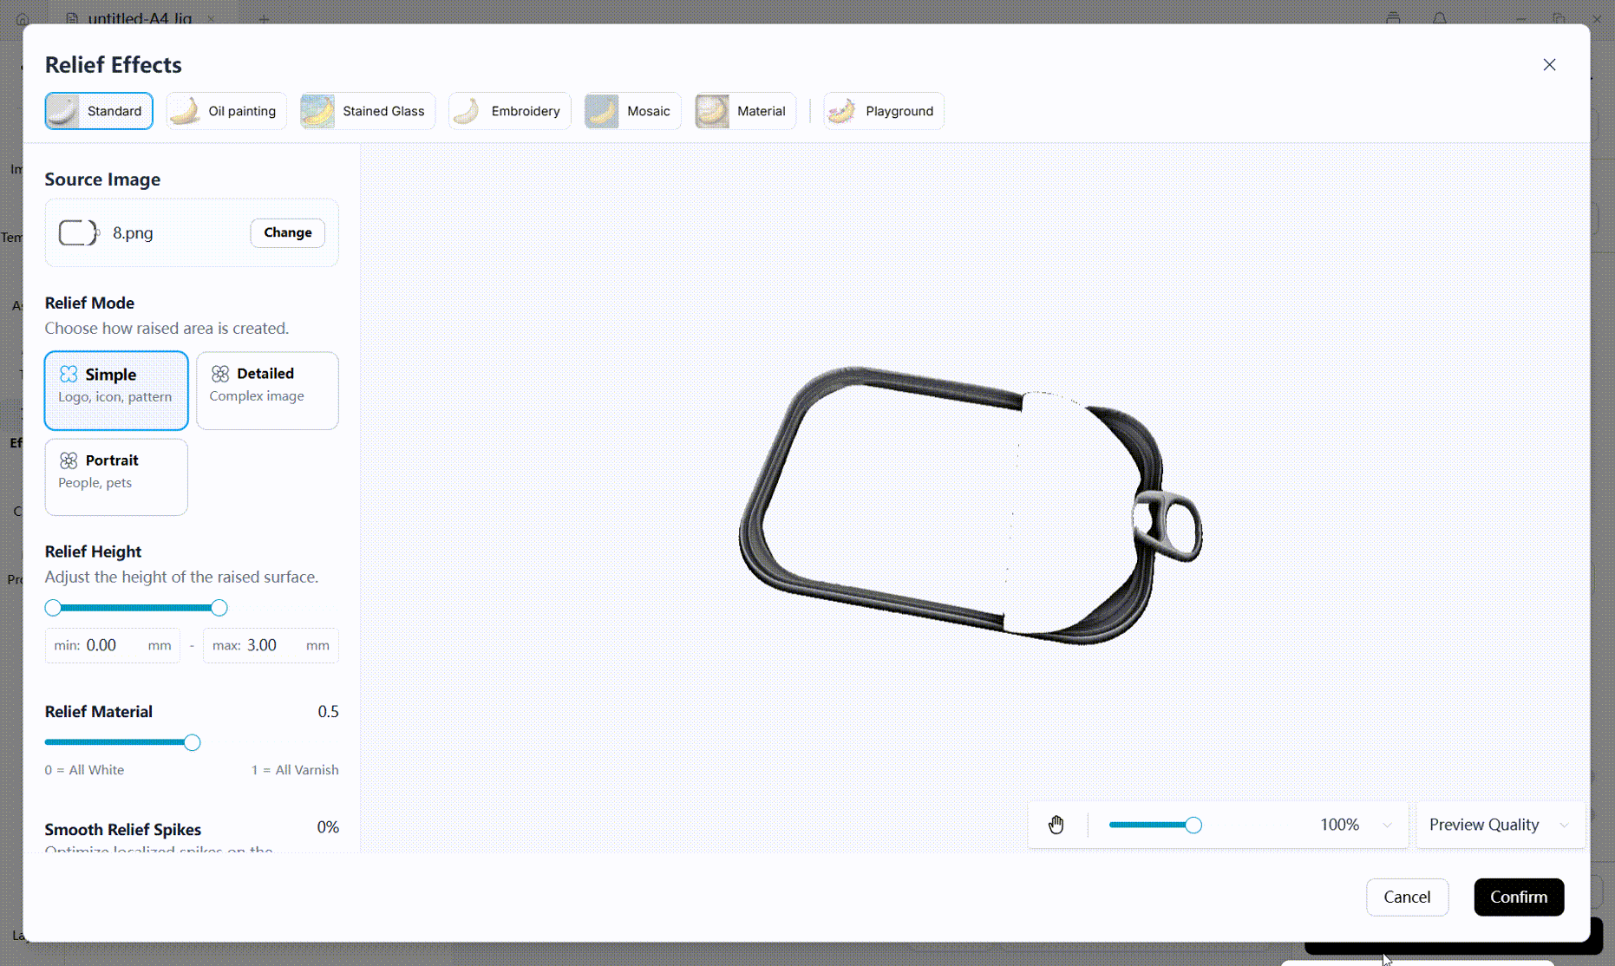Choose the Embroidery effect tab

tap(509, 111)
